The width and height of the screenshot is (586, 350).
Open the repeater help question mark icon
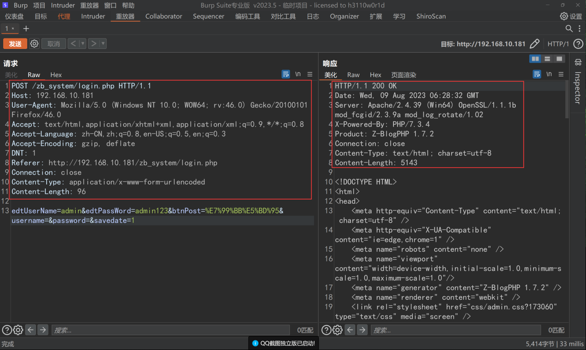point(578,44)
